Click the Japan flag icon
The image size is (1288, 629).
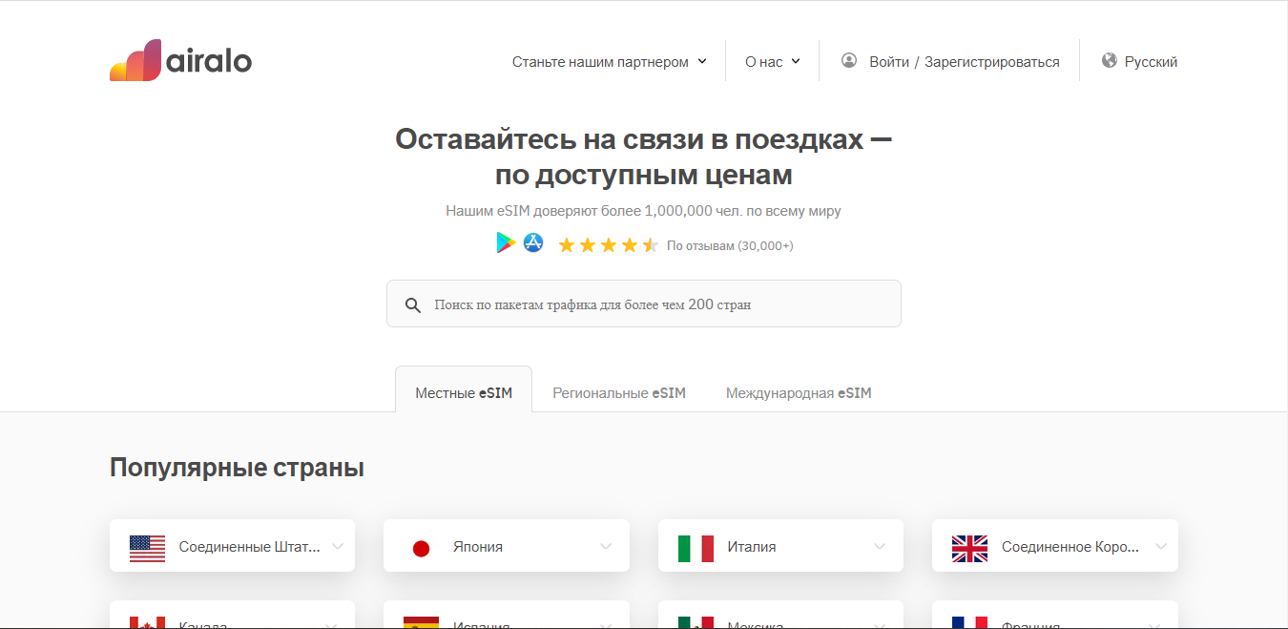pyautogui.click(x=421, y=547)
